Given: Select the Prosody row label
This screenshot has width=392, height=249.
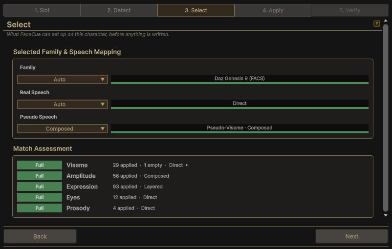Looking at the screenshot, I should [x=78, y=208].
